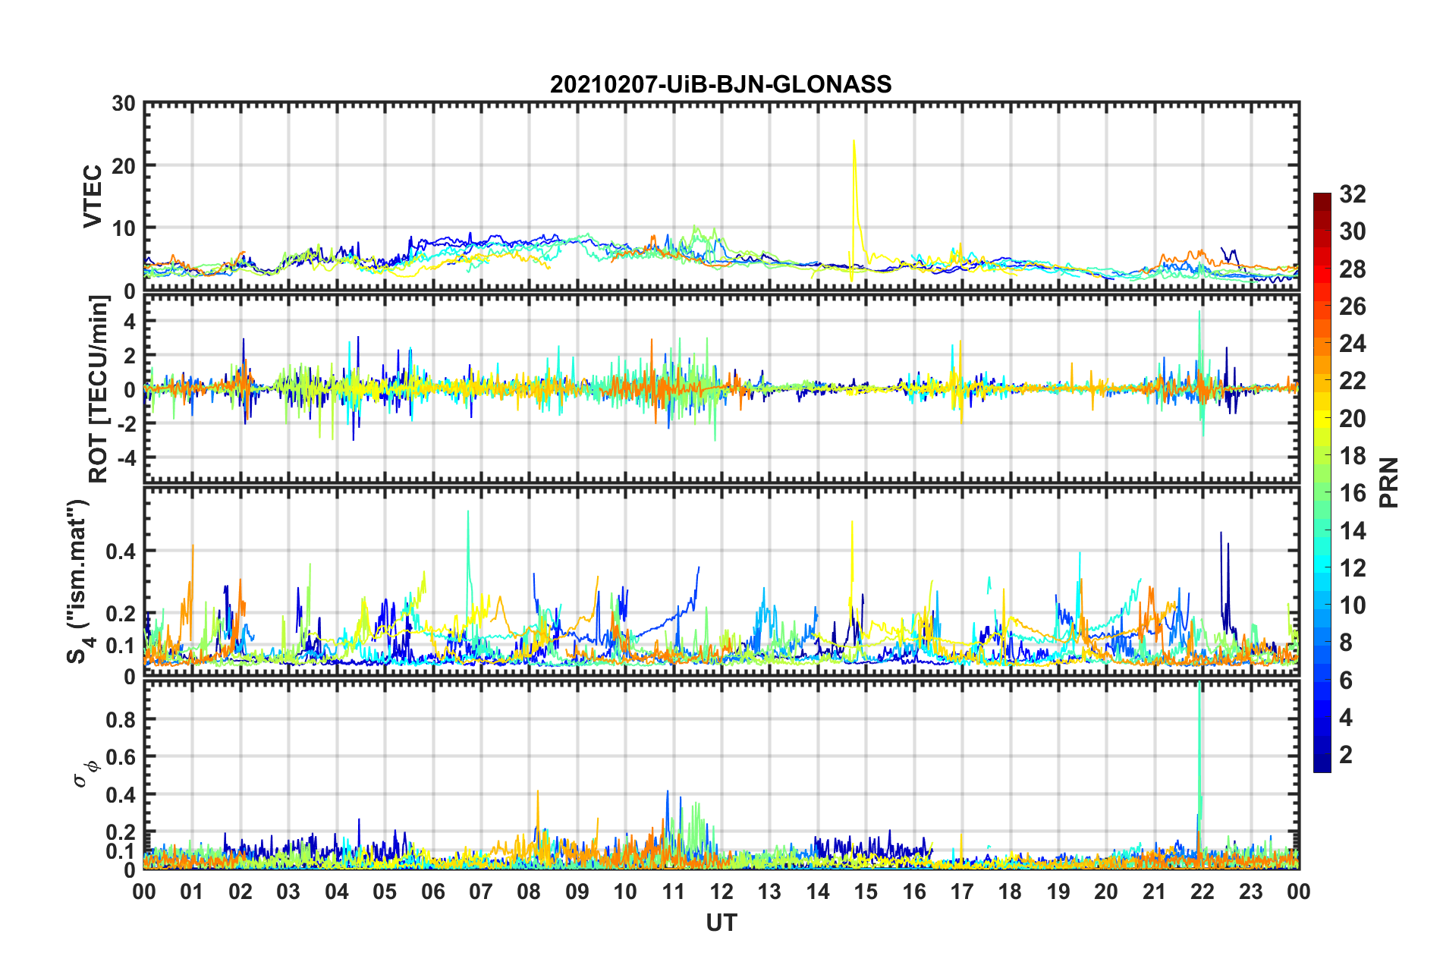
Task: Click the VTEC y-axis label
Action: pyautogui.click(x=93, y=196)
